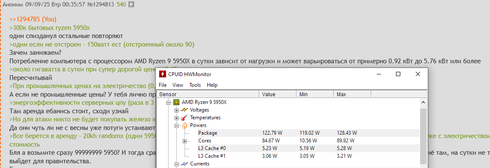Sort by the Sensor column header
The width and height of the screenshot is (490, 168).
[x=208, y=94]
